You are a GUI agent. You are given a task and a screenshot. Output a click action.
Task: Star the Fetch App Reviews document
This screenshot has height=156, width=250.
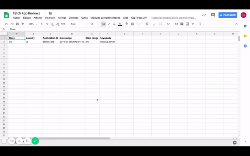45,13
